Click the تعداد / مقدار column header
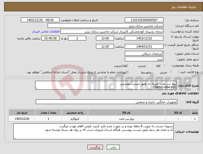 (x=48, y=113)
